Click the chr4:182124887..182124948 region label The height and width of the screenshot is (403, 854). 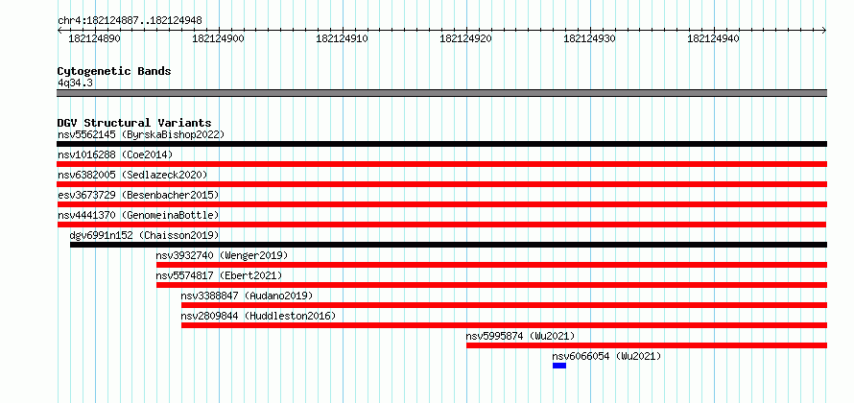(x=130, y=21)
